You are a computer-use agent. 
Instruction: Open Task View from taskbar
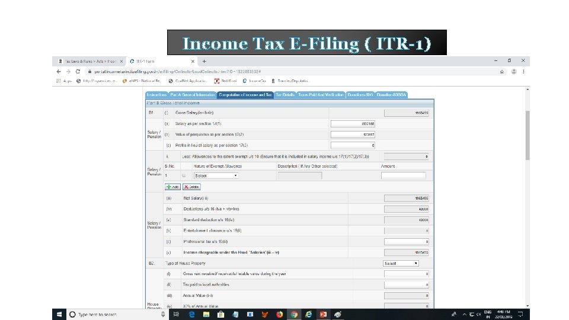click(177, 315)
